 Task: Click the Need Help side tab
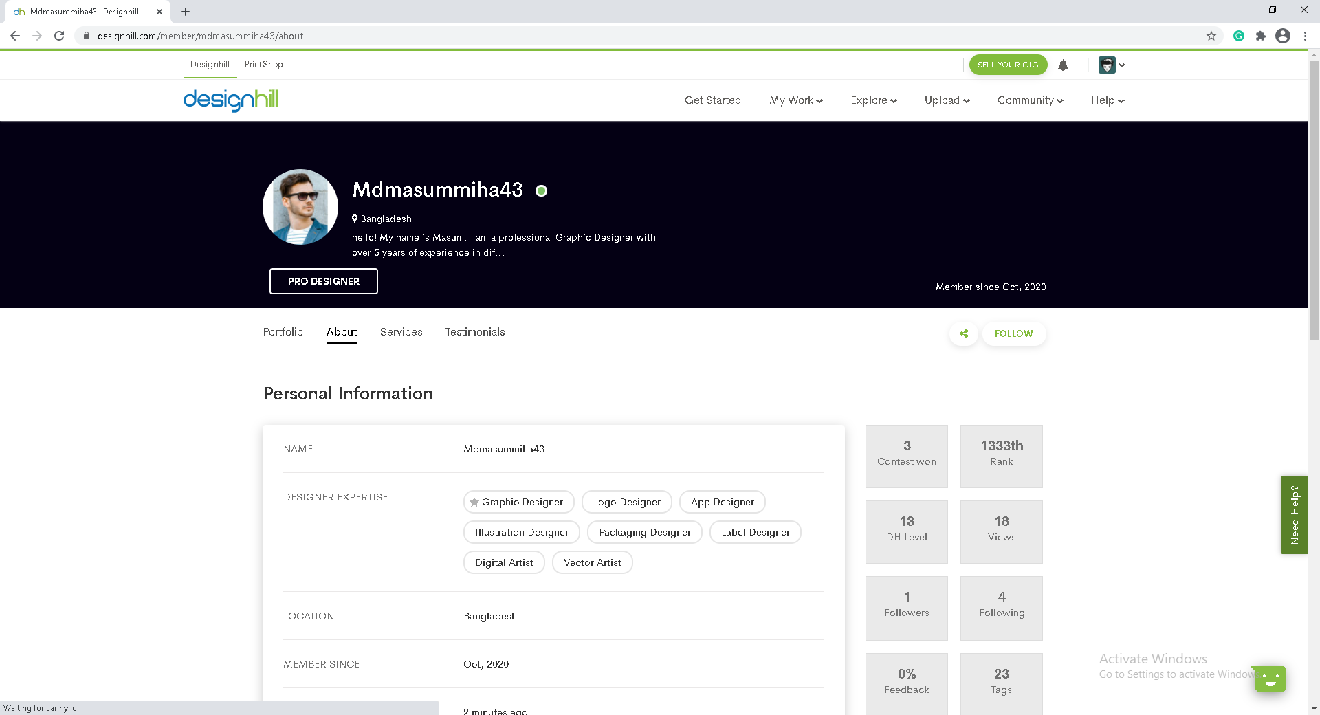[1294, 515]
